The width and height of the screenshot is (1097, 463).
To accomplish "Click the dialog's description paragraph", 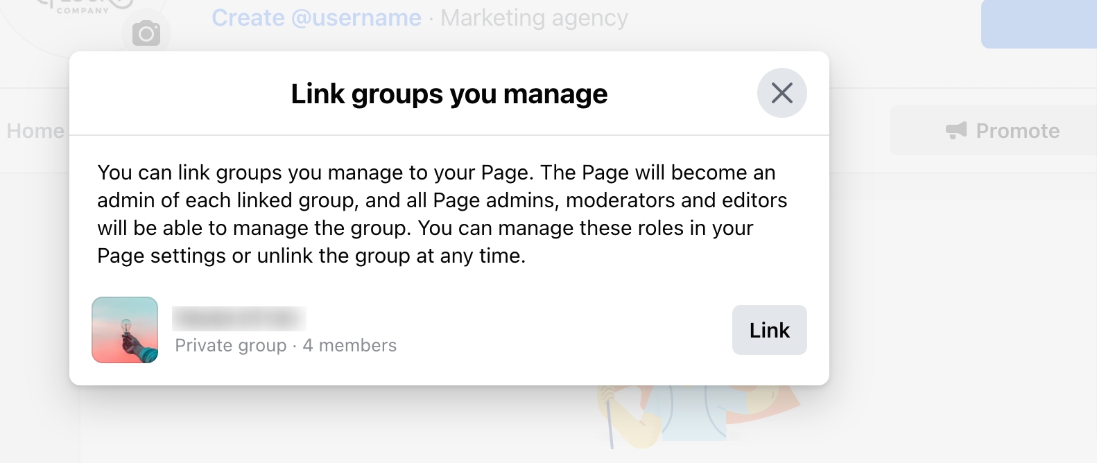I will point(442,214).
